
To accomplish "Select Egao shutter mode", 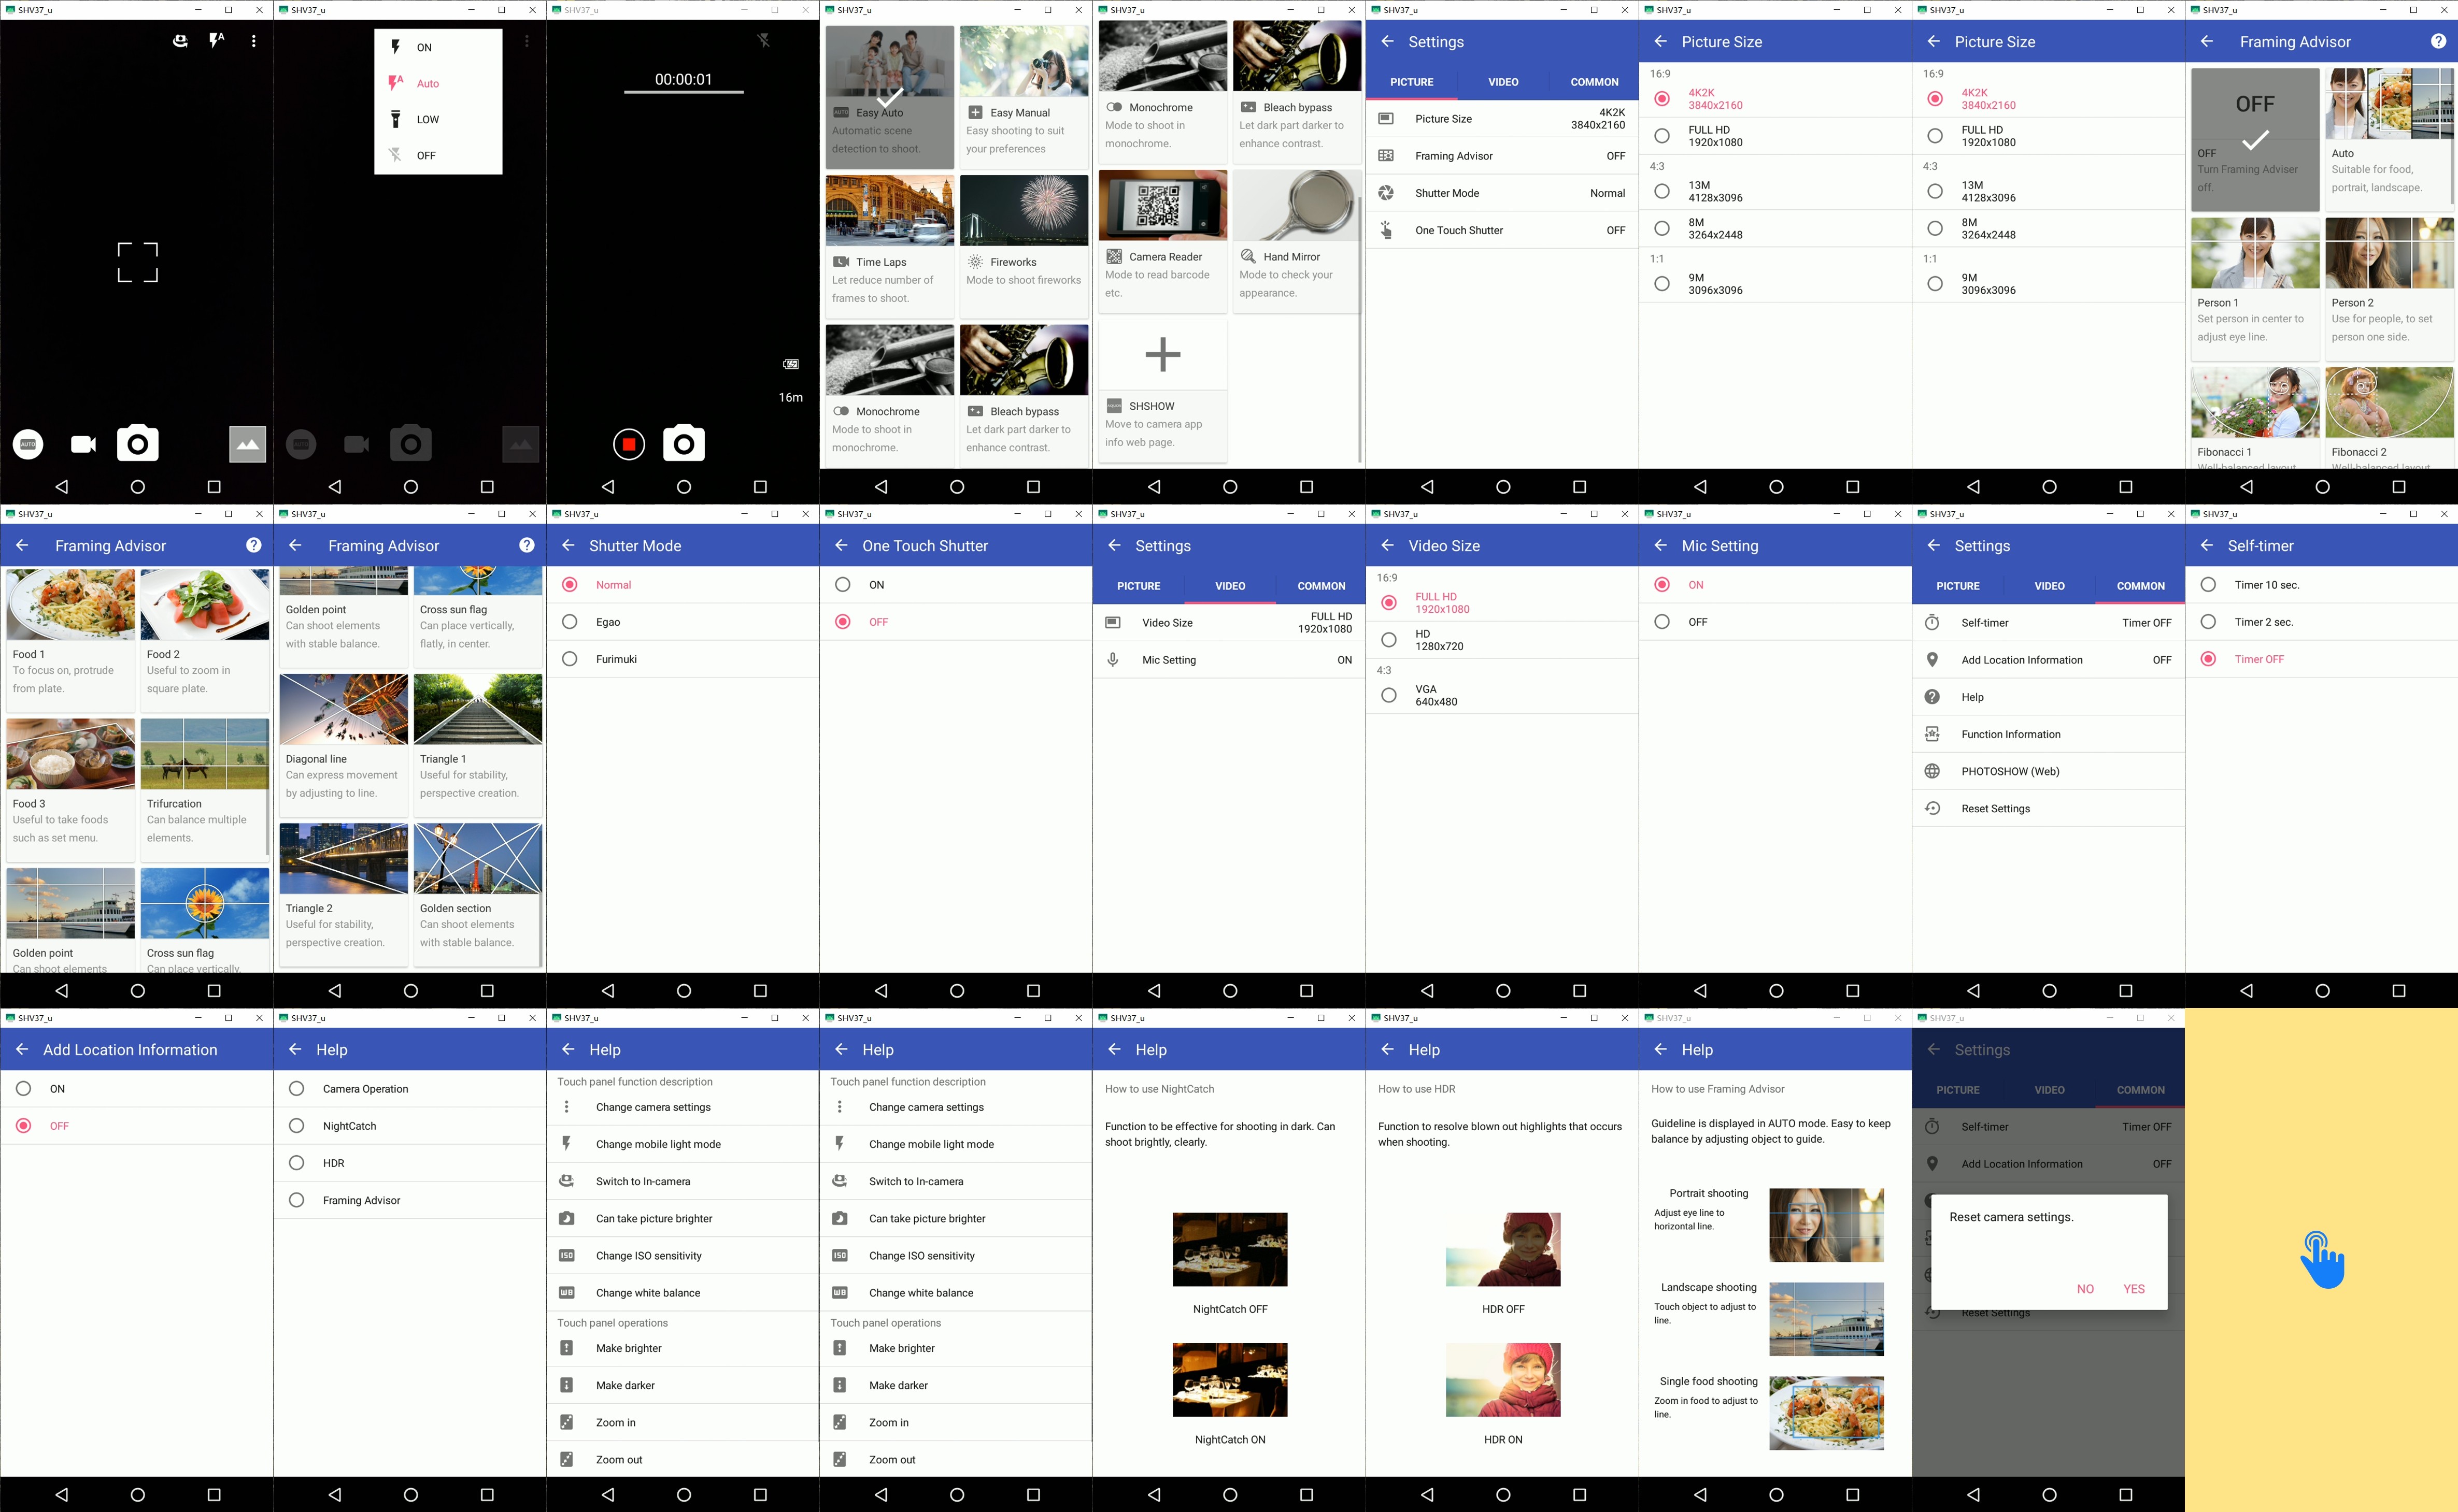I will [683, 622].
